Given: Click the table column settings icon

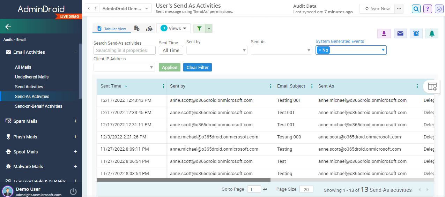Looking at the screenshot, I should pyautogui.click(x=432, y=86).
